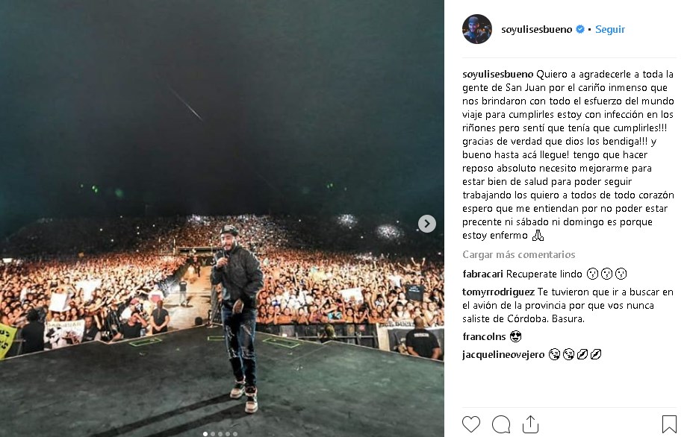This screenshot has width=690, height=437.
Task: Open the soyulisesbueno username in the header
Action: (536, 29)
